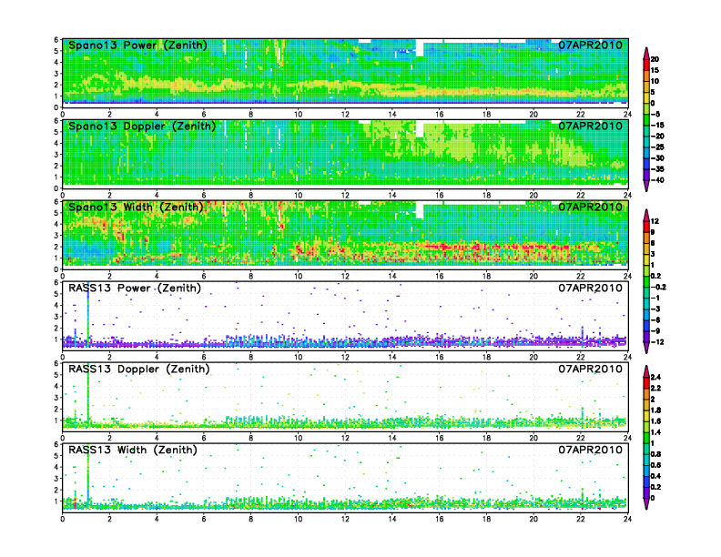This screenshot has height=557, width=721.
Task: Click the 07APR2010 date in Spano13 Doppler panel
Action: [591, 127]
